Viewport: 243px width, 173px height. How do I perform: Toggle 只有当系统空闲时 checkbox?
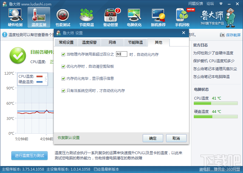coord(63,91)
